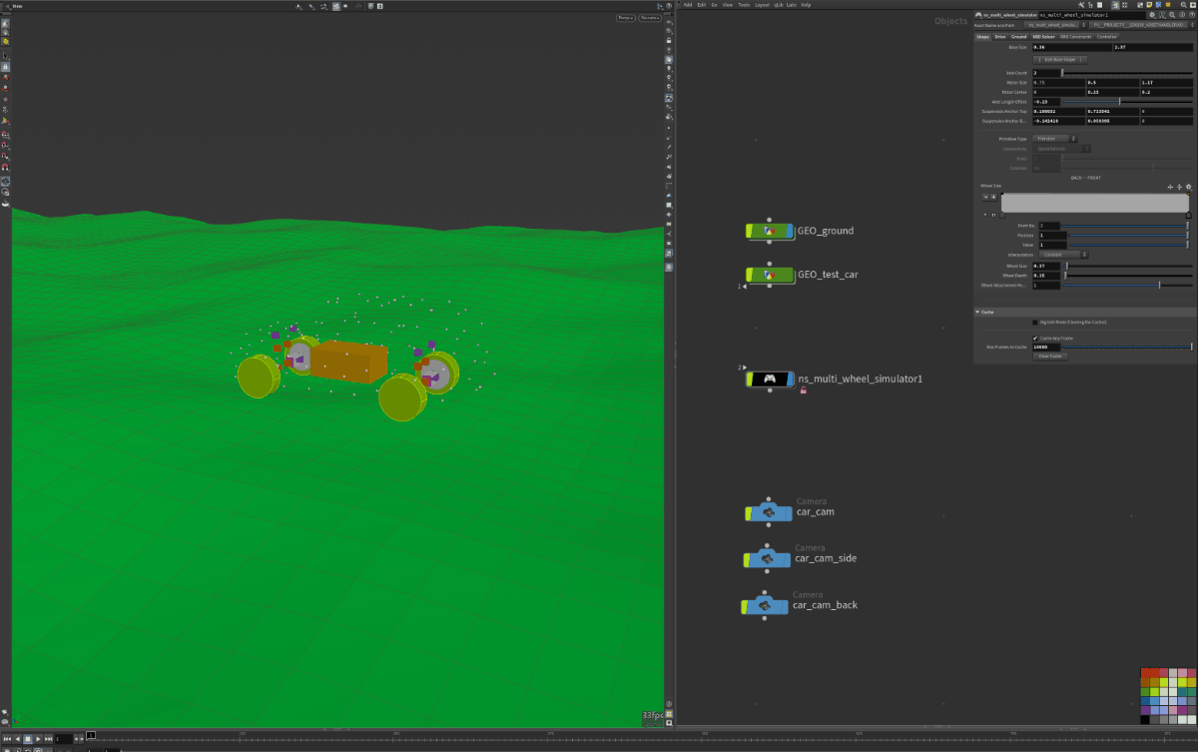Toggle display flag on ns_multi_wheel_simulator1 node

click(790, 379)
